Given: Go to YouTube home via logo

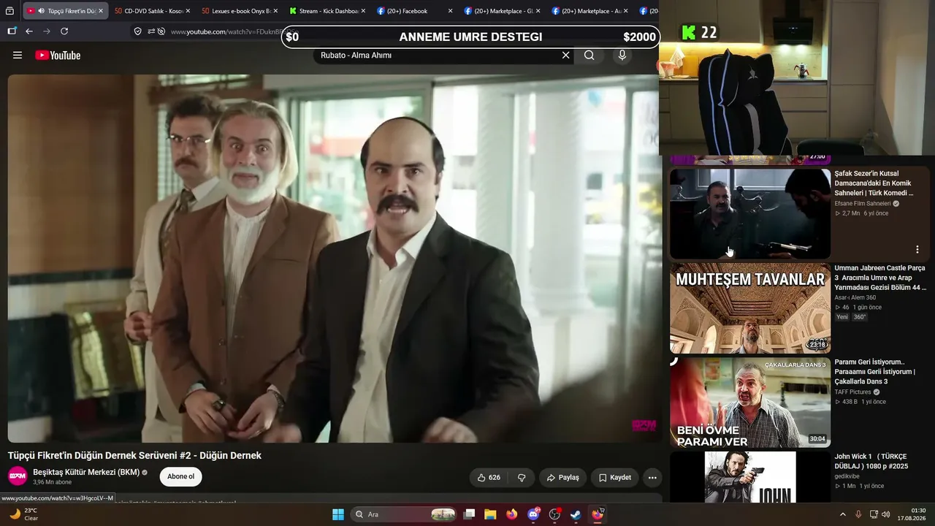Looking at the screenshot, I should point(58,56).
